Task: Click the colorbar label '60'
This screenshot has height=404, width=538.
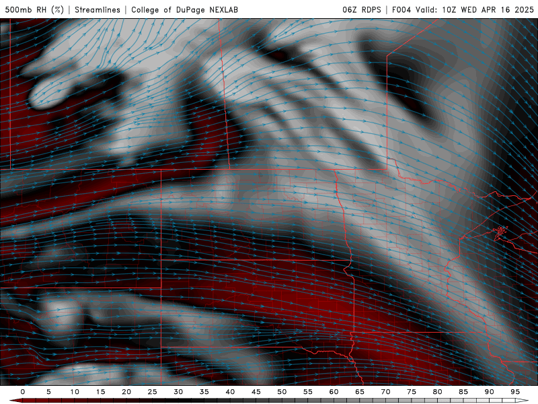Action: pyautogui.click(x=334, y=392)
